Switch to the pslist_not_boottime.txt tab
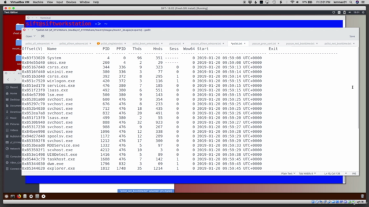Viewport: 369px width, 207px height. (338, 44)
